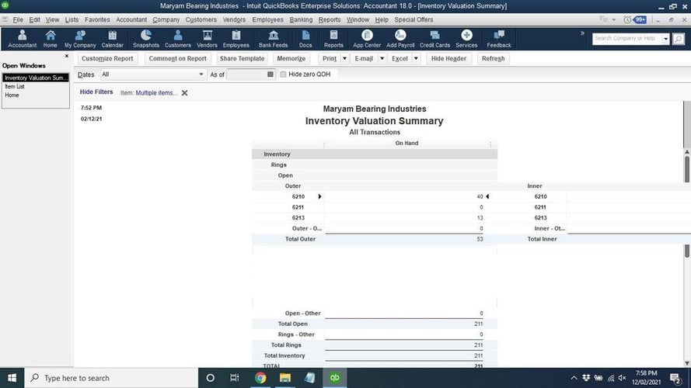Open Chrome from the taskbar
This screenshot has height=388, width=691.
click(260, 378)
